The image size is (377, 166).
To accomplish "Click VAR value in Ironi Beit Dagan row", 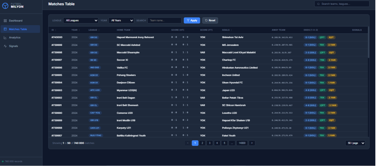I will click(x=203, y=98).
